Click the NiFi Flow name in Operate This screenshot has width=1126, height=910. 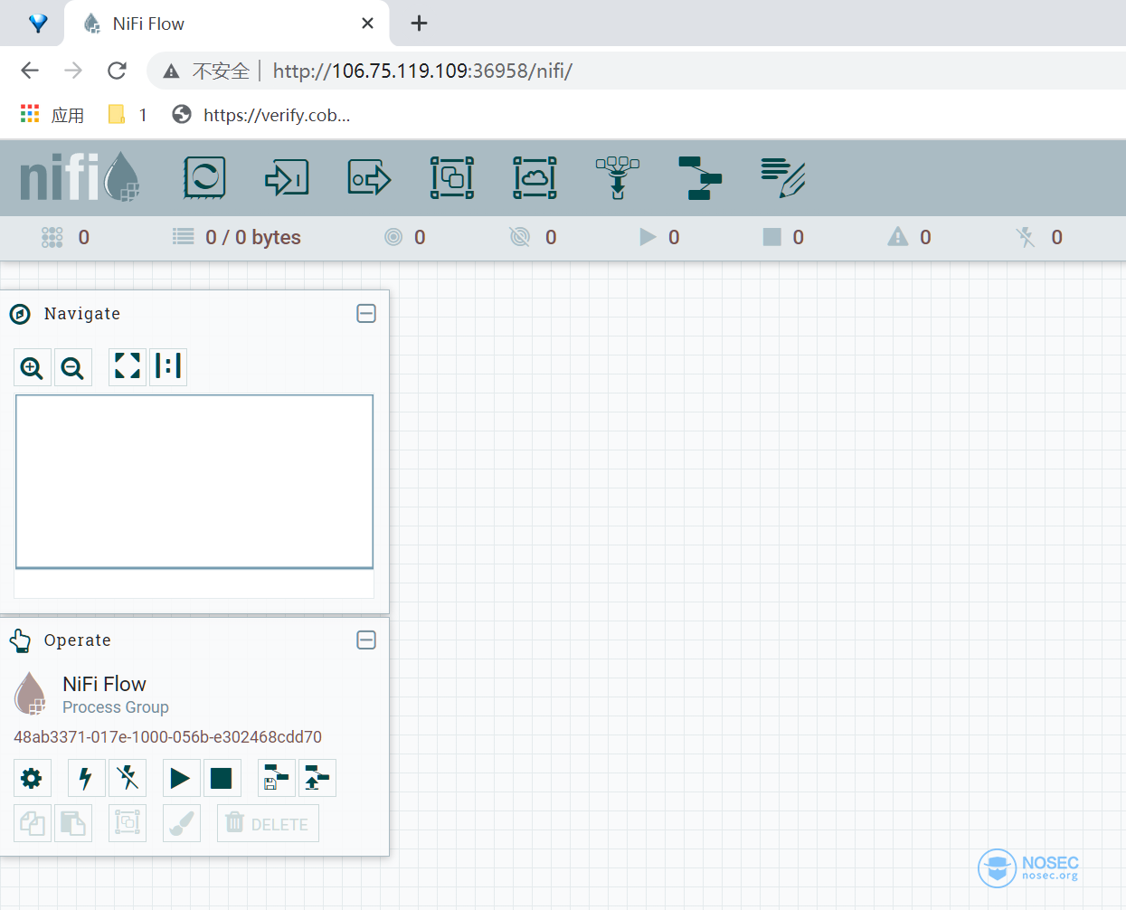(104, 684)
